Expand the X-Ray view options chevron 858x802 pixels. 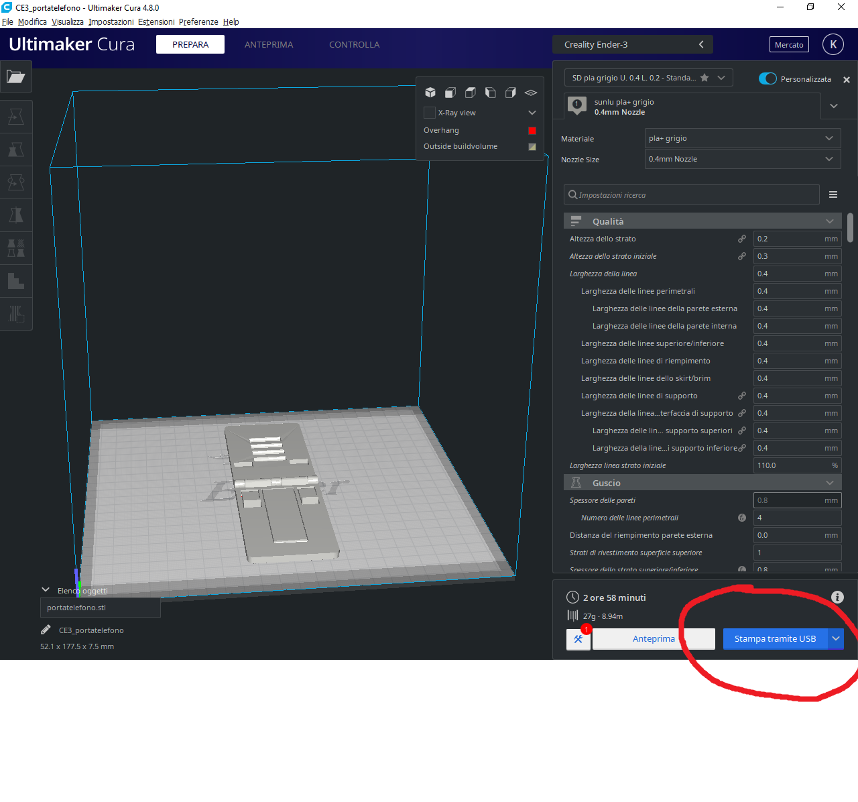click(532, 113)
